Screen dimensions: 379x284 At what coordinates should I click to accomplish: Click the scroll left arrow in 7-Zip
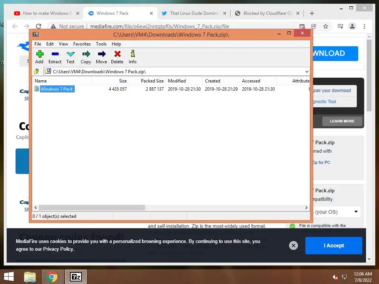point(36,208)
